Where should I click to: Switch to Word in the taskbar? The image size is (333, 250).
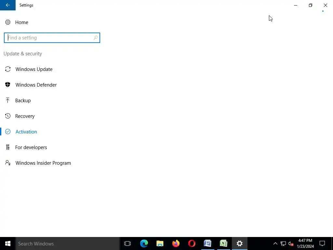click(x=207, y=243)
